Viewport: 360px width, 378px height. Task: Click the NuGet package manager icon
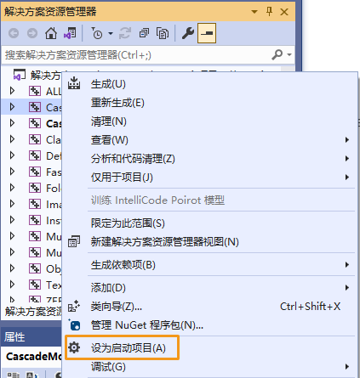(75, 325)
